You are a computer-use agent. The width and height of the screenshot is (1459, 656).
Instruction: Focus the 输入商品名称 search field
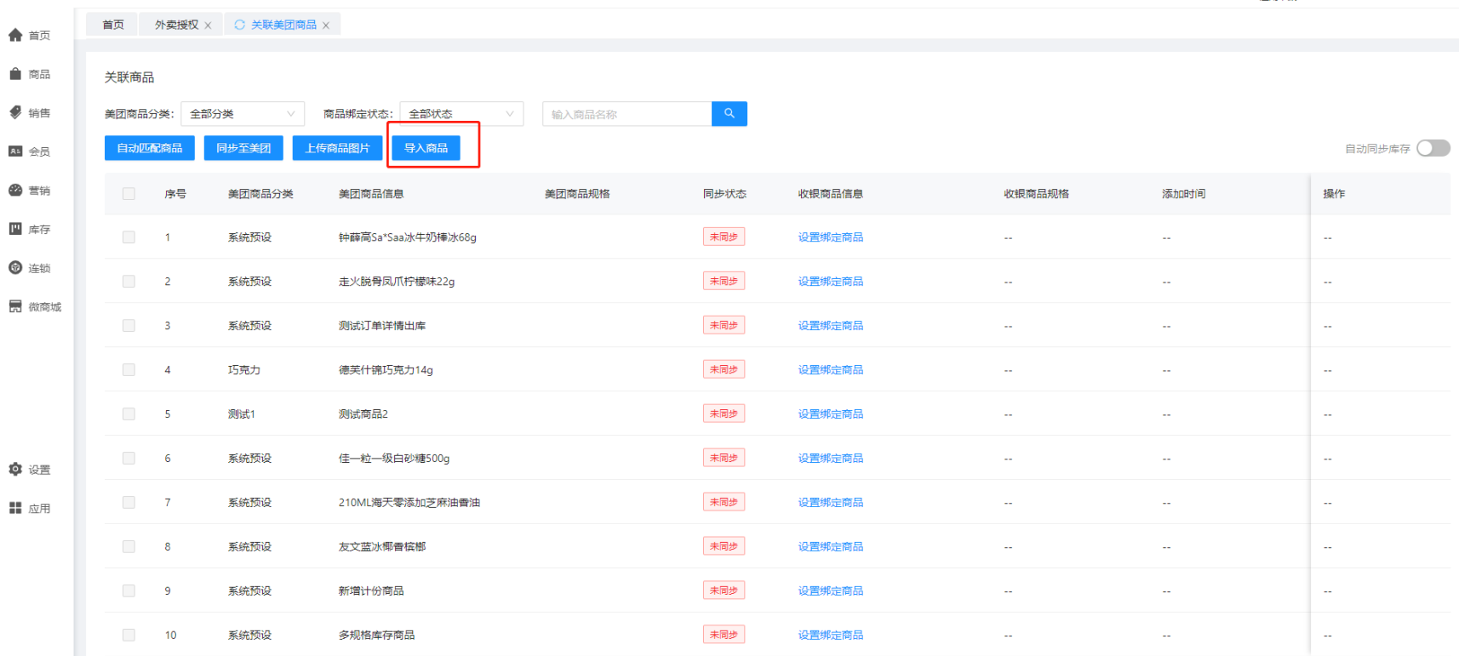click(627, 114)
